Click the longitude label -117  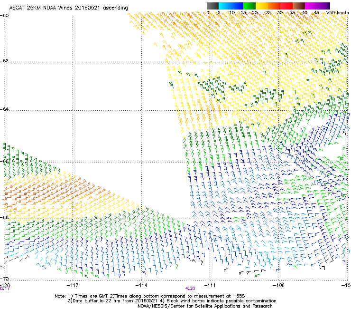tap(73, 285)
